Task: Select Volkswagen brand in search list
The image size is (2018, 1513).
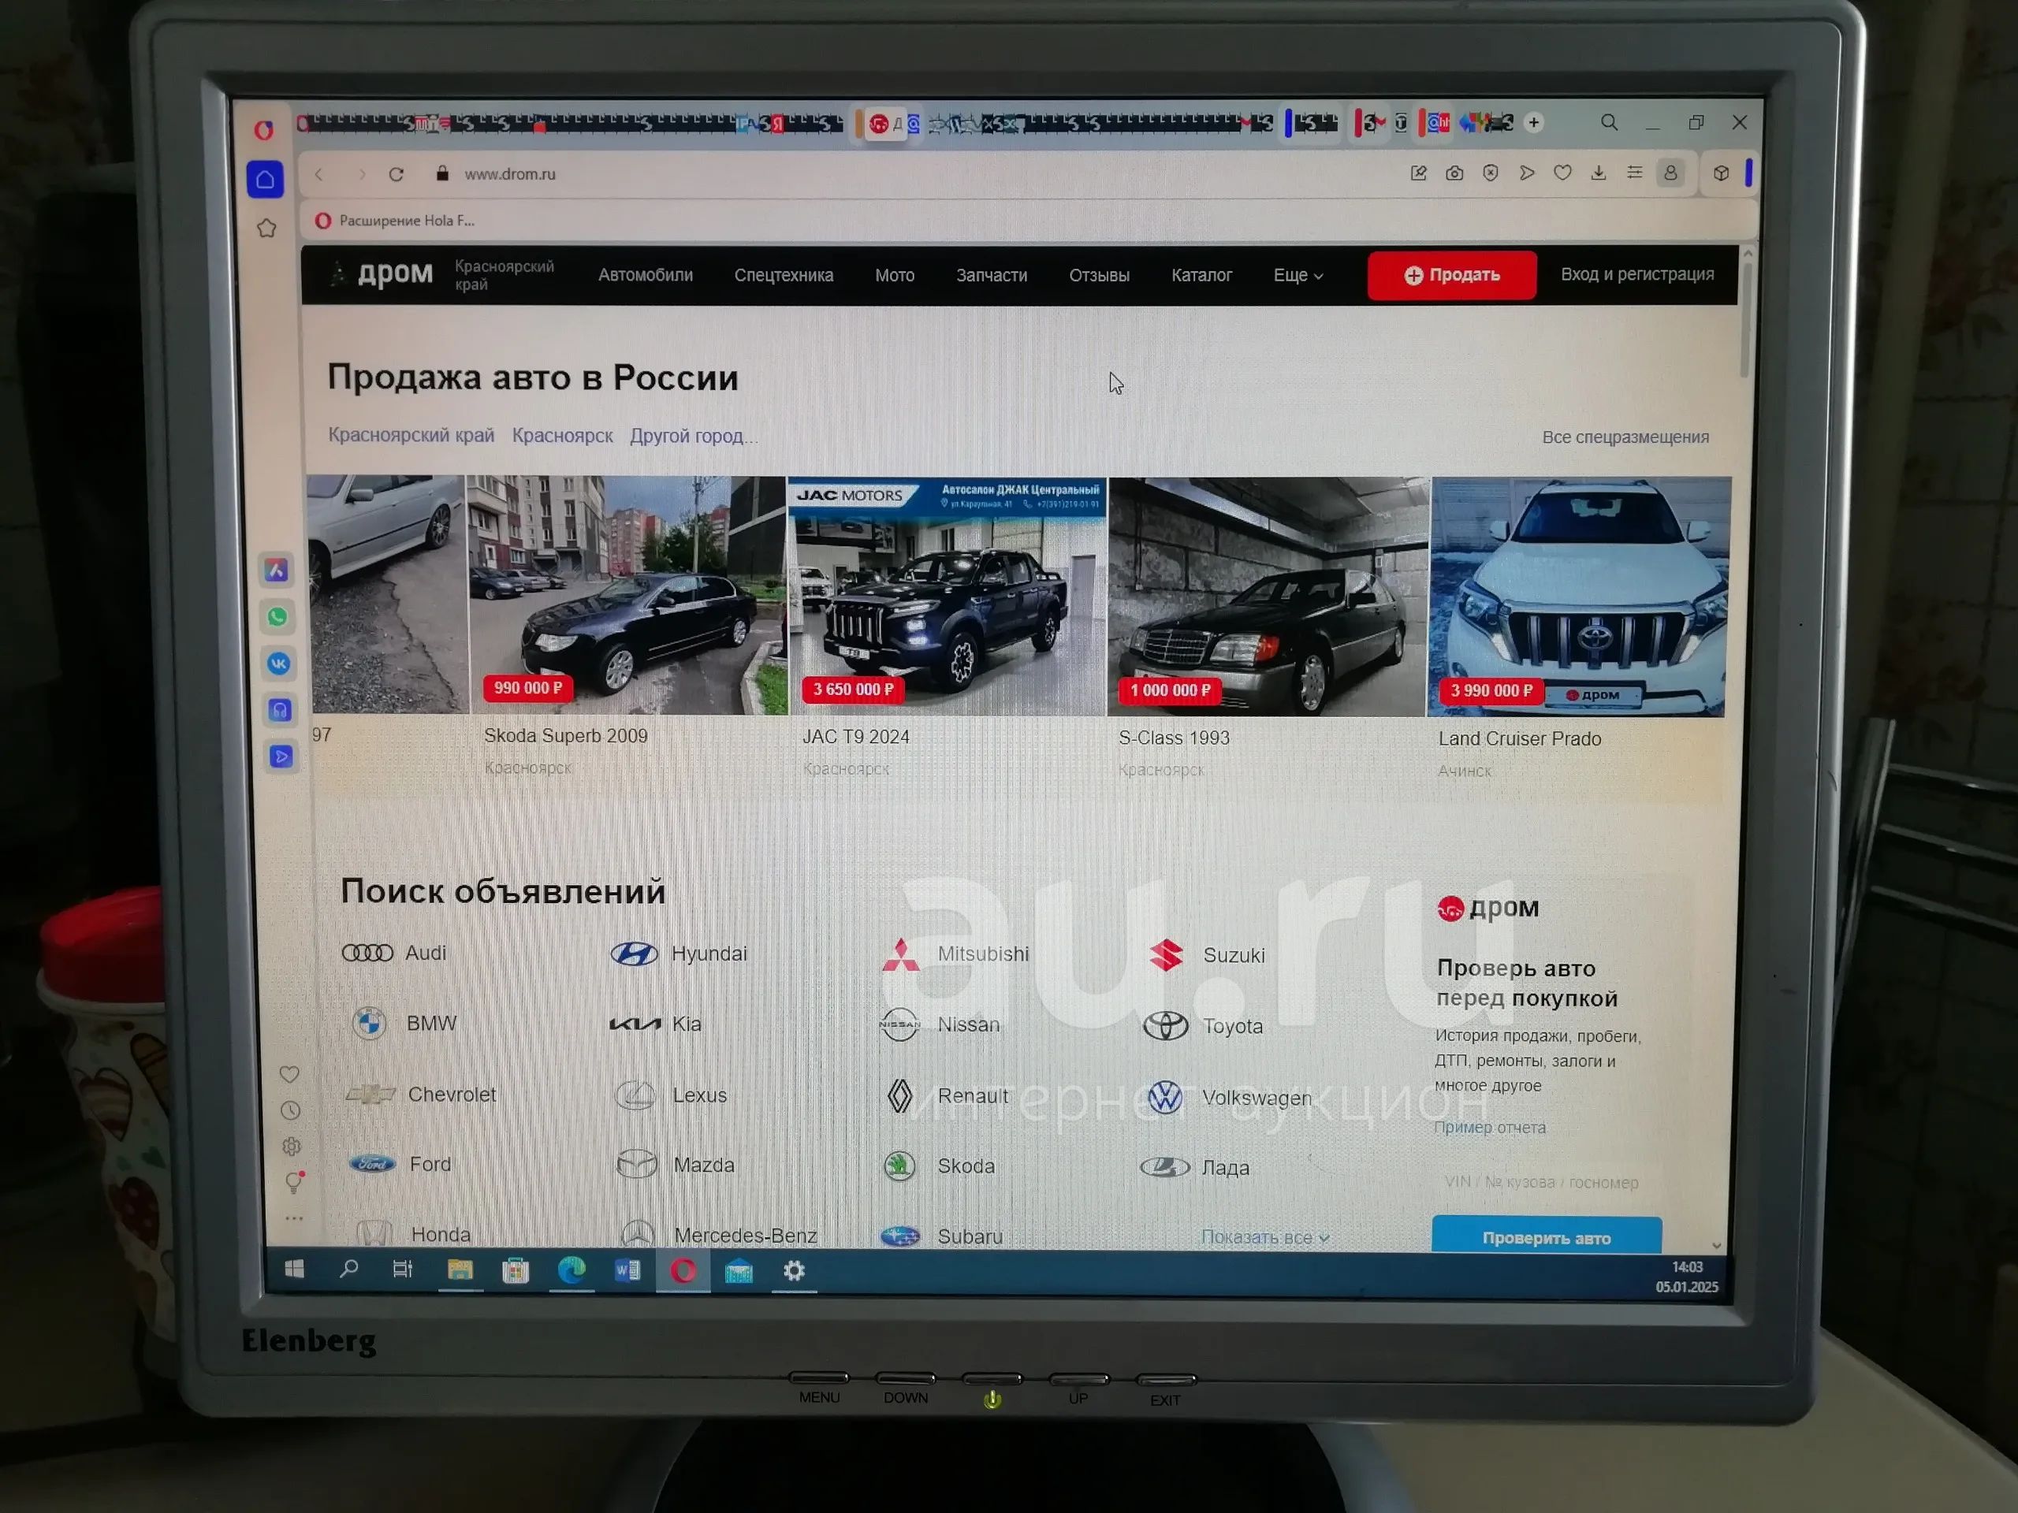Action: 1229,1097
